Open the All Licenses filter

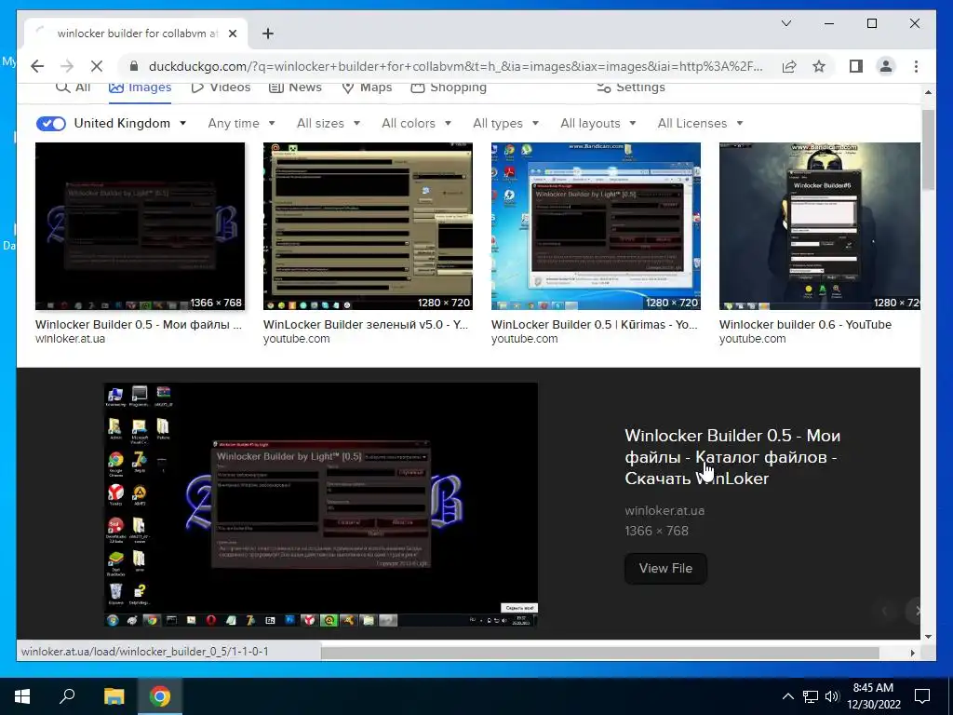point(700,124)
